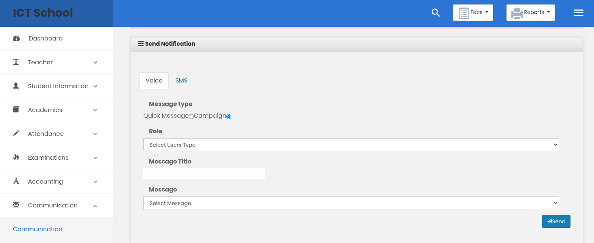Switch to the Voice tab
This screenshot has height=243, width=594.
coord(154,81)
